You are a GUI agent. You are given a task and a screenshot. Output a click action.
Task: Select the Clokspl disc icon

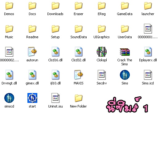[x=102, y=52]
